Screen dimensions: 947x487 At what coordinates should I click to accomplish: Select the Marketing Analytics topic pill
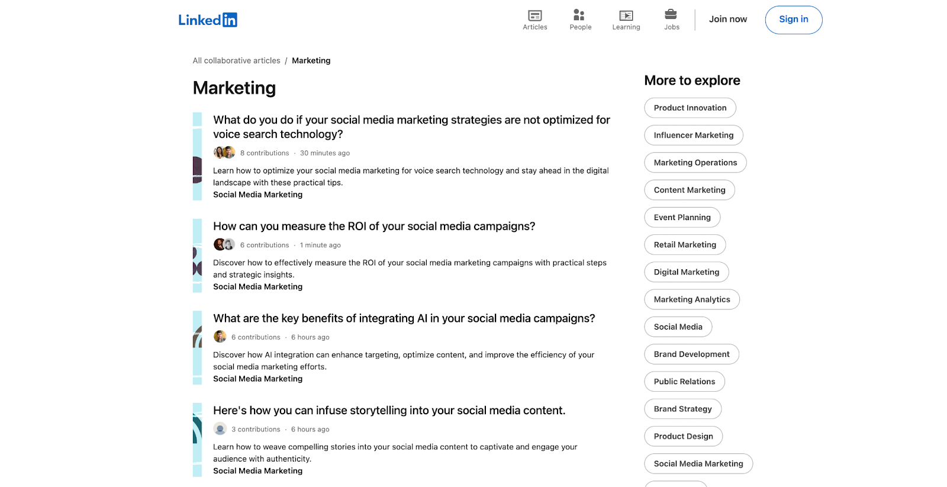point(692,299)
